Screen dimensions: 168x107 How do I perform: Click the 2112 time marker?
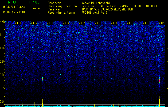point(34,23)
